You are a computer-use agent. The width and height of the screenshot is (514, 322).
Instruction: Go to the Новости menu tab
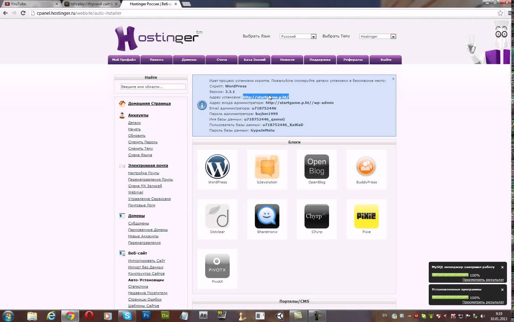click(287, 59)
